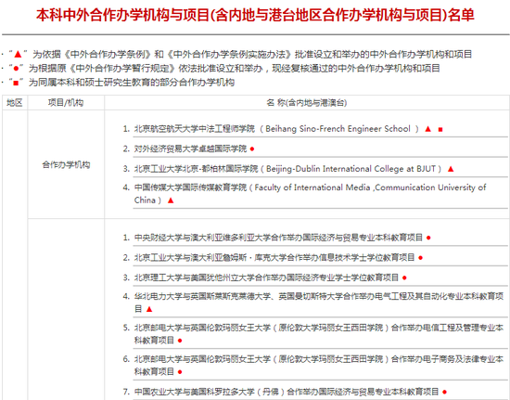Click the red triangle after Beijing-Dublin International College
This screenshot has height=400, width=510.
[x=451, y=169]
